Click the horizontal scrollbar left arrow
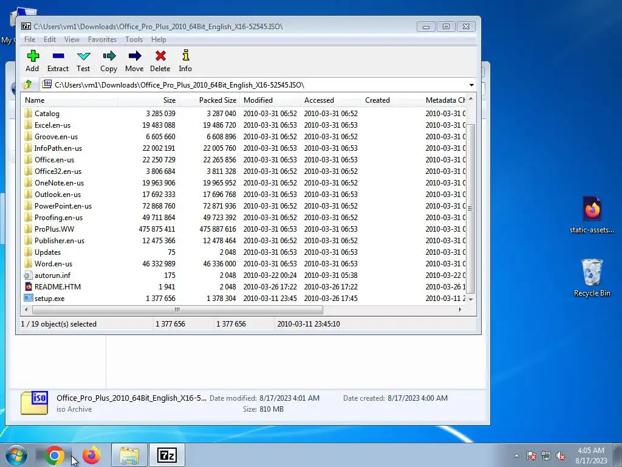 pos(26,310)
